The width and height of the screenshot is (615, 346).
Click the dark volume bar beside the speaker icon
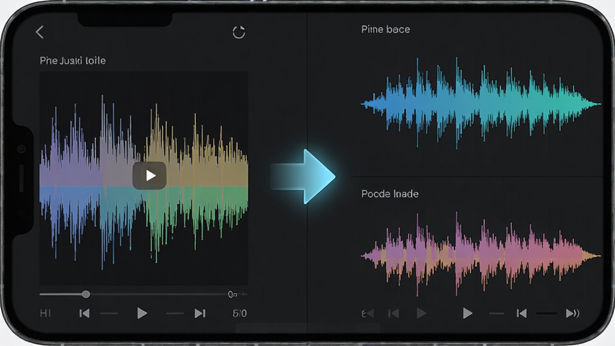pos(547,314)
